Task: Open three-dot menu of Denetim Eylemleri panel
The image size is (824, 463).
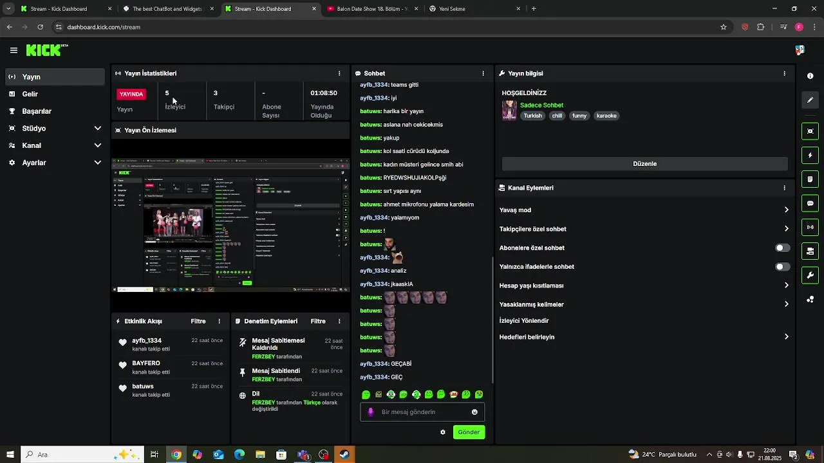Action: pos(340,321)
